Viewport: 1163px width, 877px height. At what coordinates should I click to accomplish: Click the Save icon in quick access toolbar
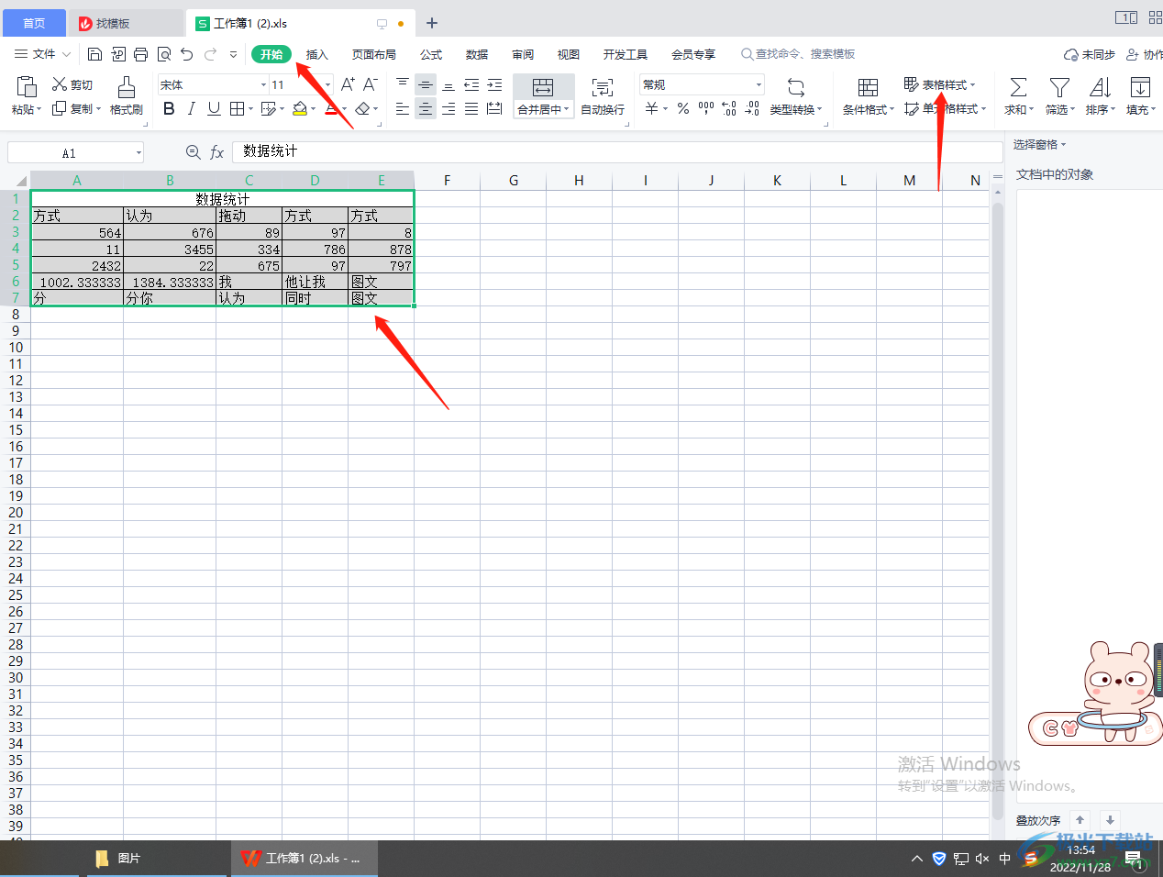(94, 54)
